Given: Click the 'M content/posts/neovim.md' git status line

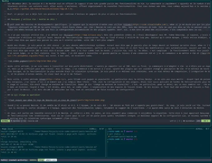Looking at the screenshot, I should tap(122, 137).
